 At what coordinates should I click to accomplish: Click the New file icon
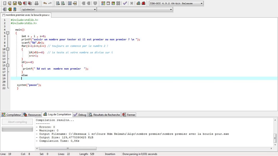point(4,3)
